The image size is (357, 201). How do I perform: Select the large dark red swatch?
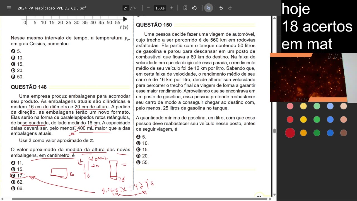tap(290, 133)
